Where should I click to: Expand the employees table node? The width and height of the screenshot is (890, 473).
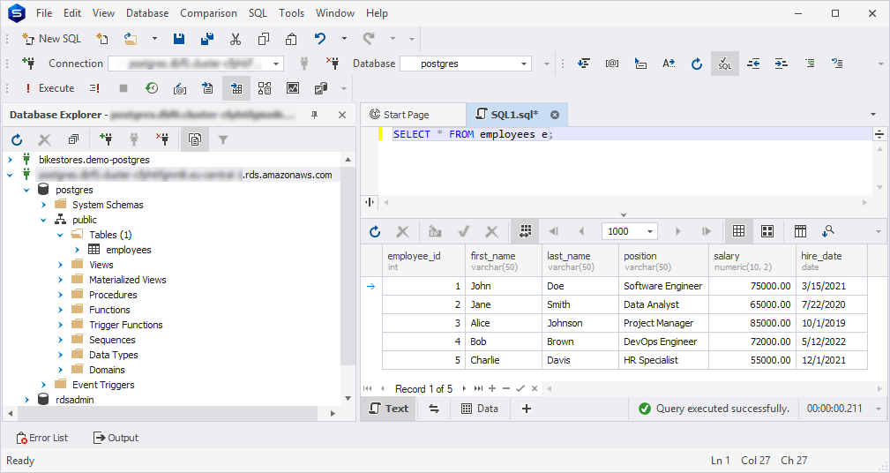[x=78, y=250]
